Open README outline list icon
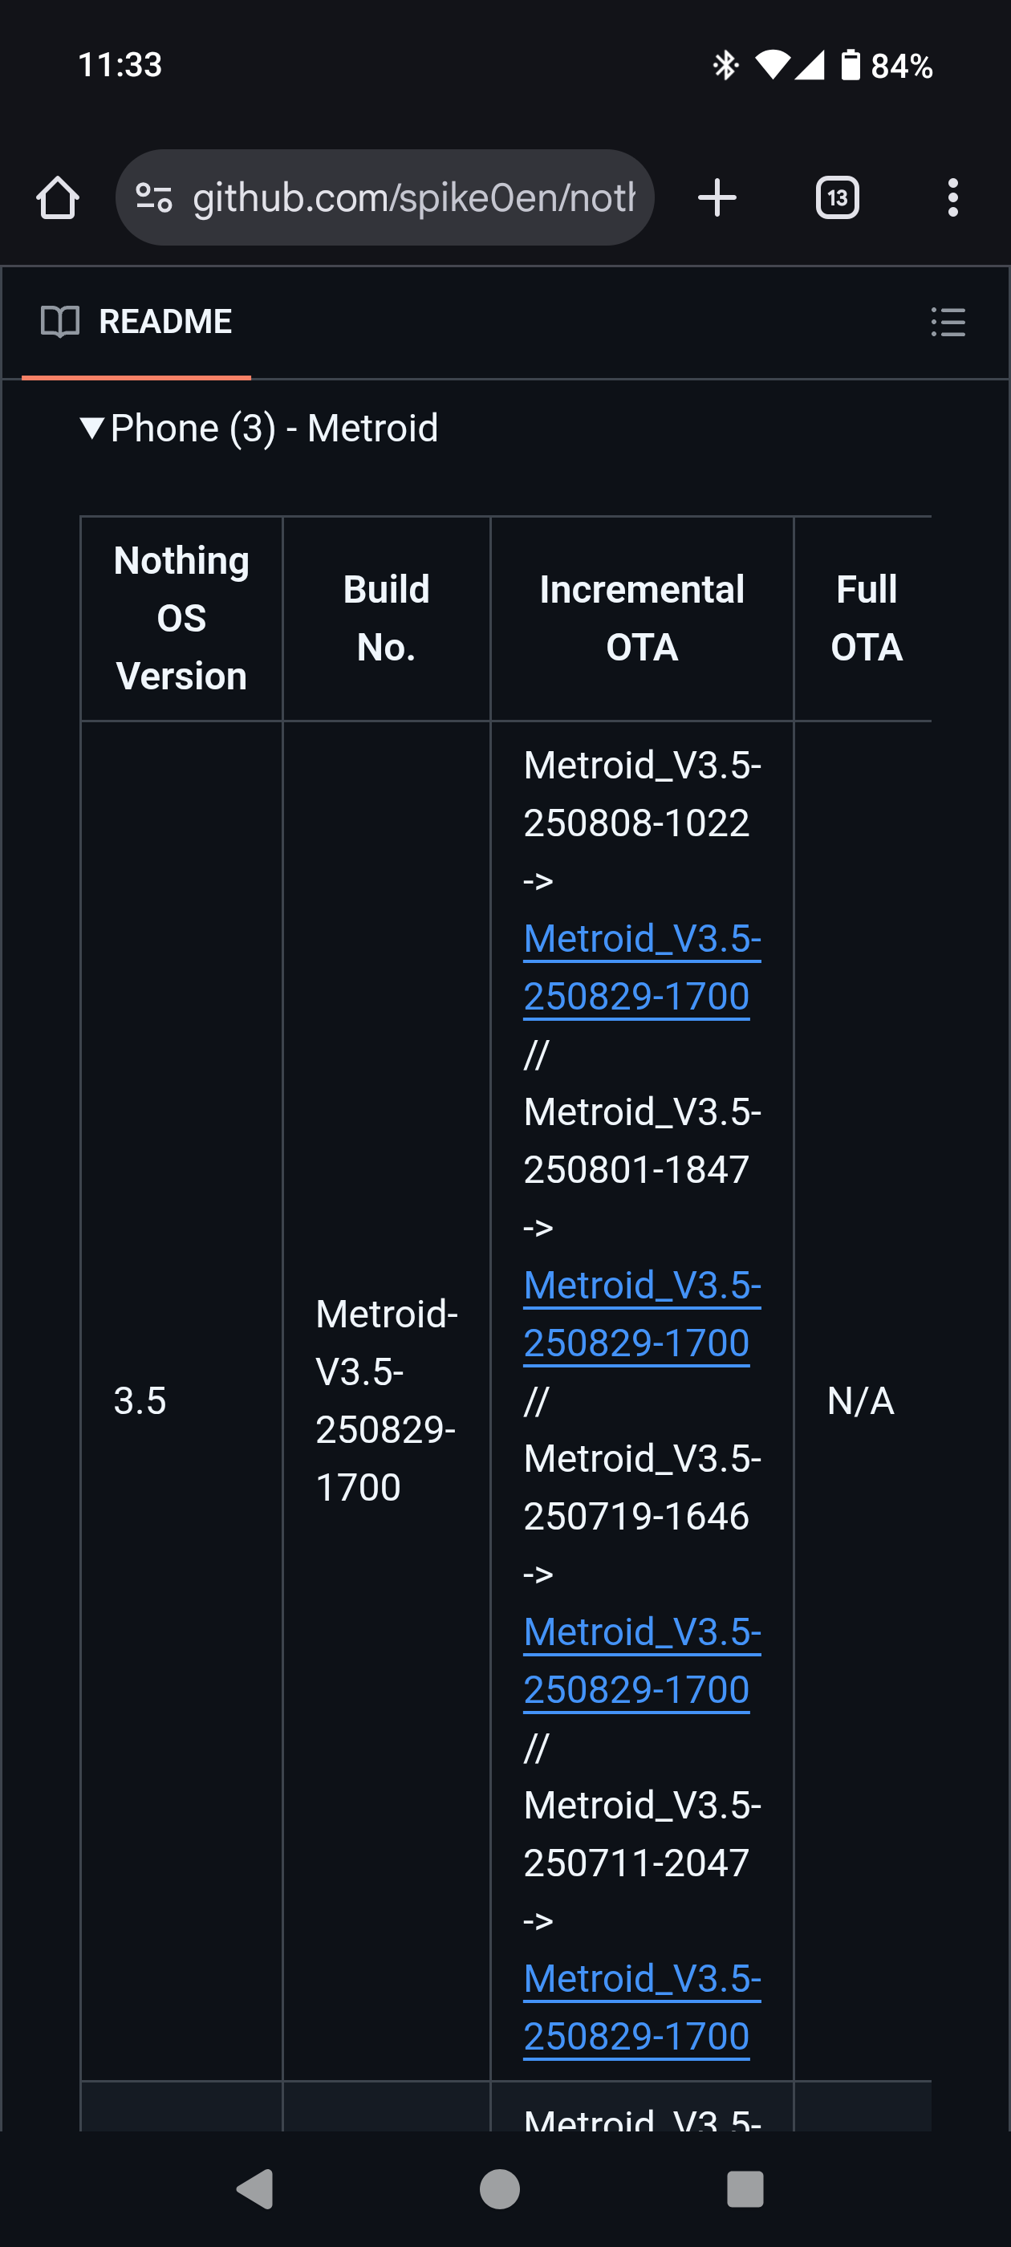 [948, 322]
